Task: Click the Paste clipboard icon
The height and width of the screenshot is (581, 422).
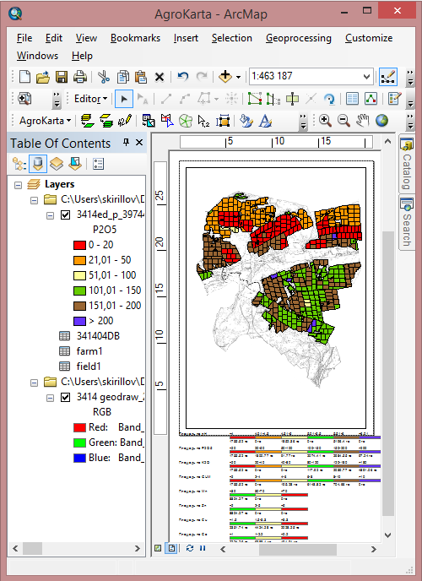Action: point(141,77)
